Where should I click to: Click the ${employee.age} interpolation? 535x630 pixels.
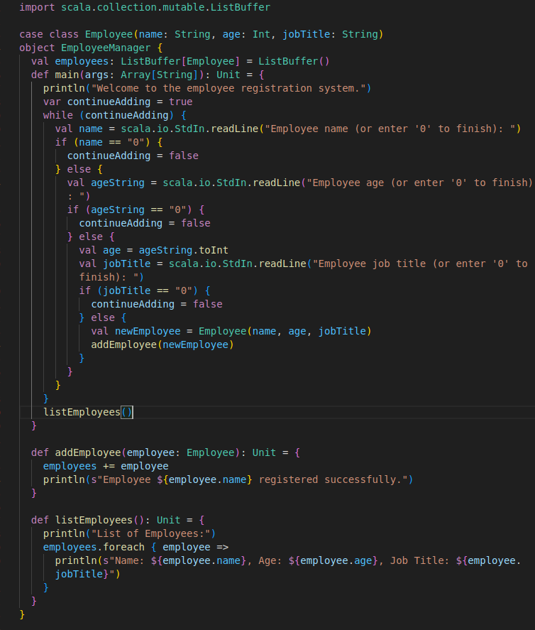[x=333, y=560]
